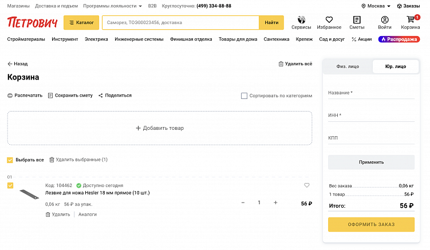The image size is (430, 250).
Task: Open the Сметы document icon
Action: coord(357,19)
